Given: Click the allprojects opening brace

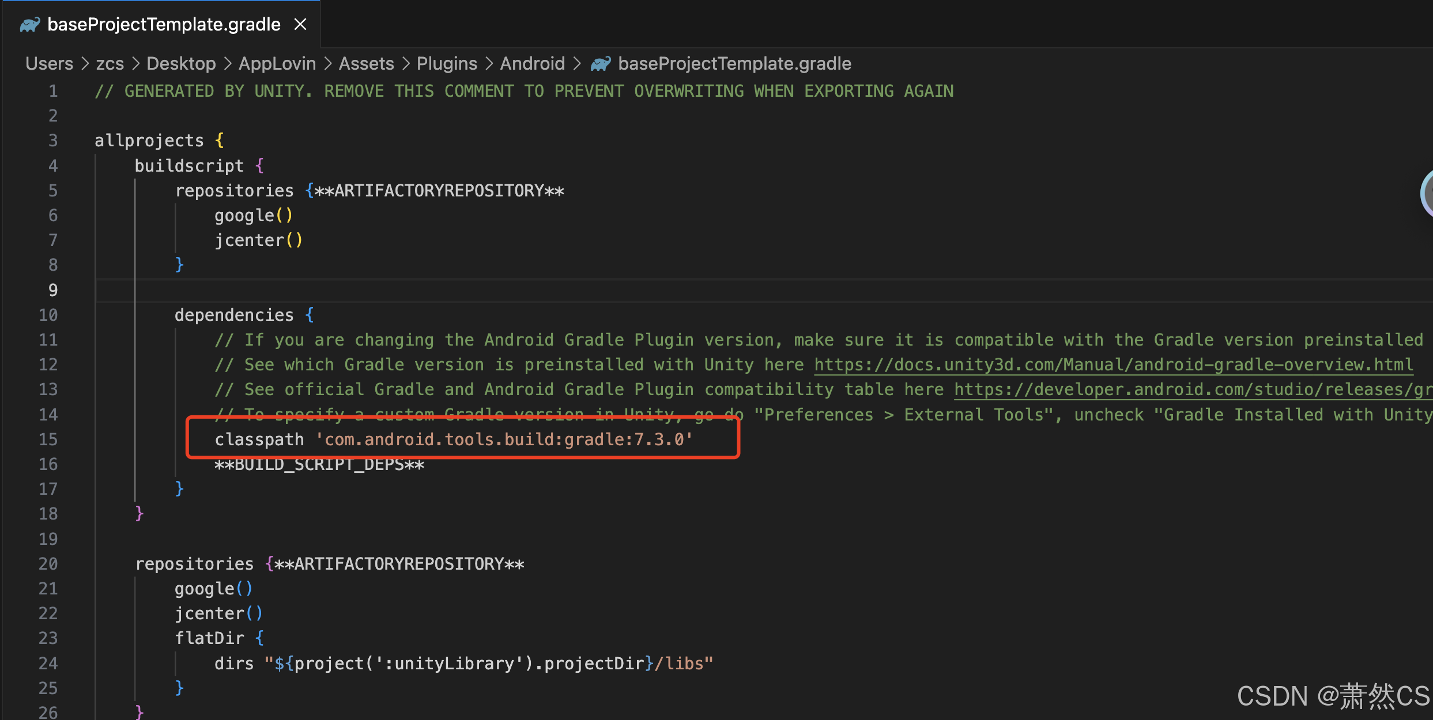Looking at the screenshot, I should [x=219, y=141].
